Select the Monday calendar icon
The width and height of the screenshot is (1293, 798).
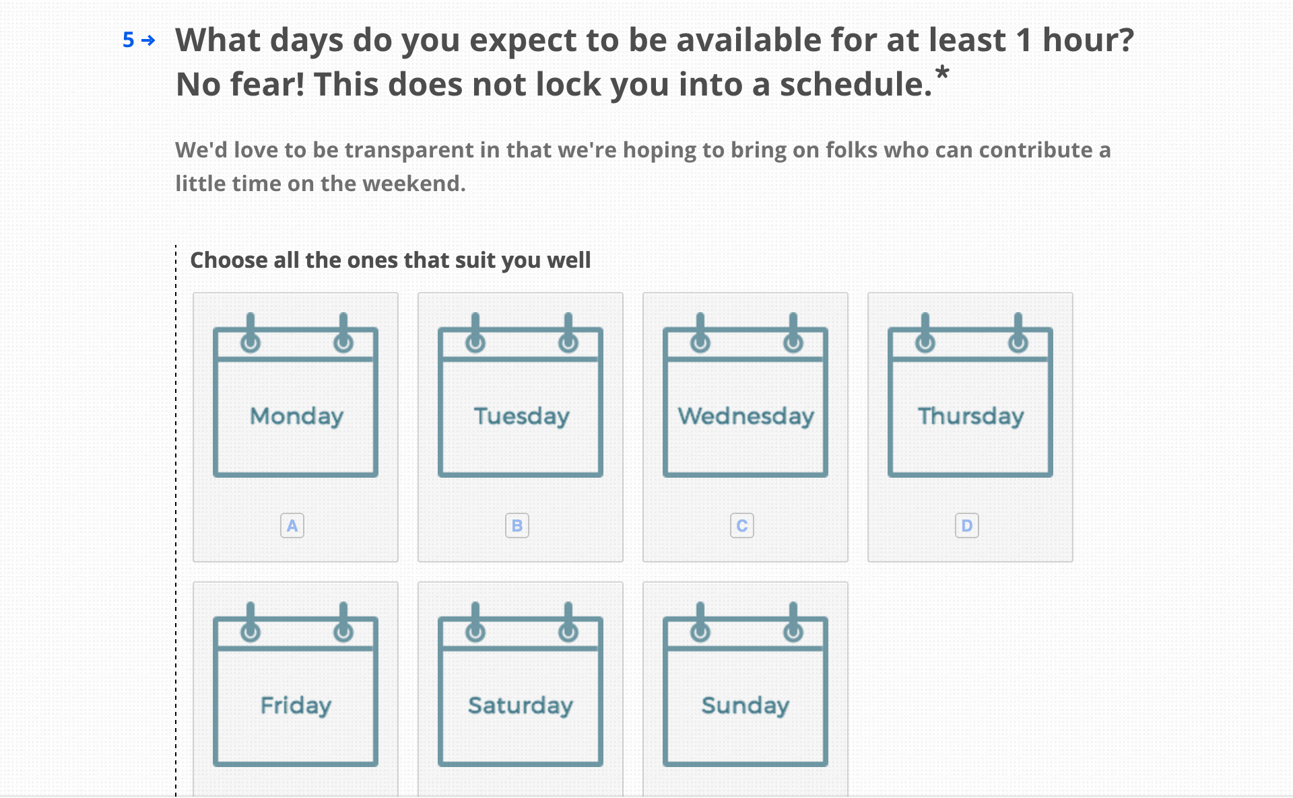[x=296, y=395]
